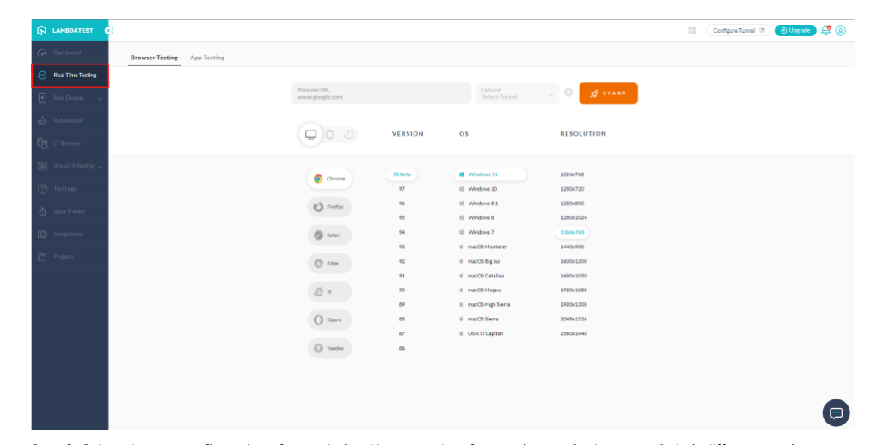Select resolution 2560x1440
Viewport: 877px width, 445px height.
[573, 333]
